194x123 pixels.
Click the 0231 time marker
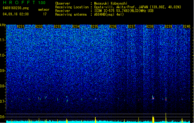(x=21, y=26)
